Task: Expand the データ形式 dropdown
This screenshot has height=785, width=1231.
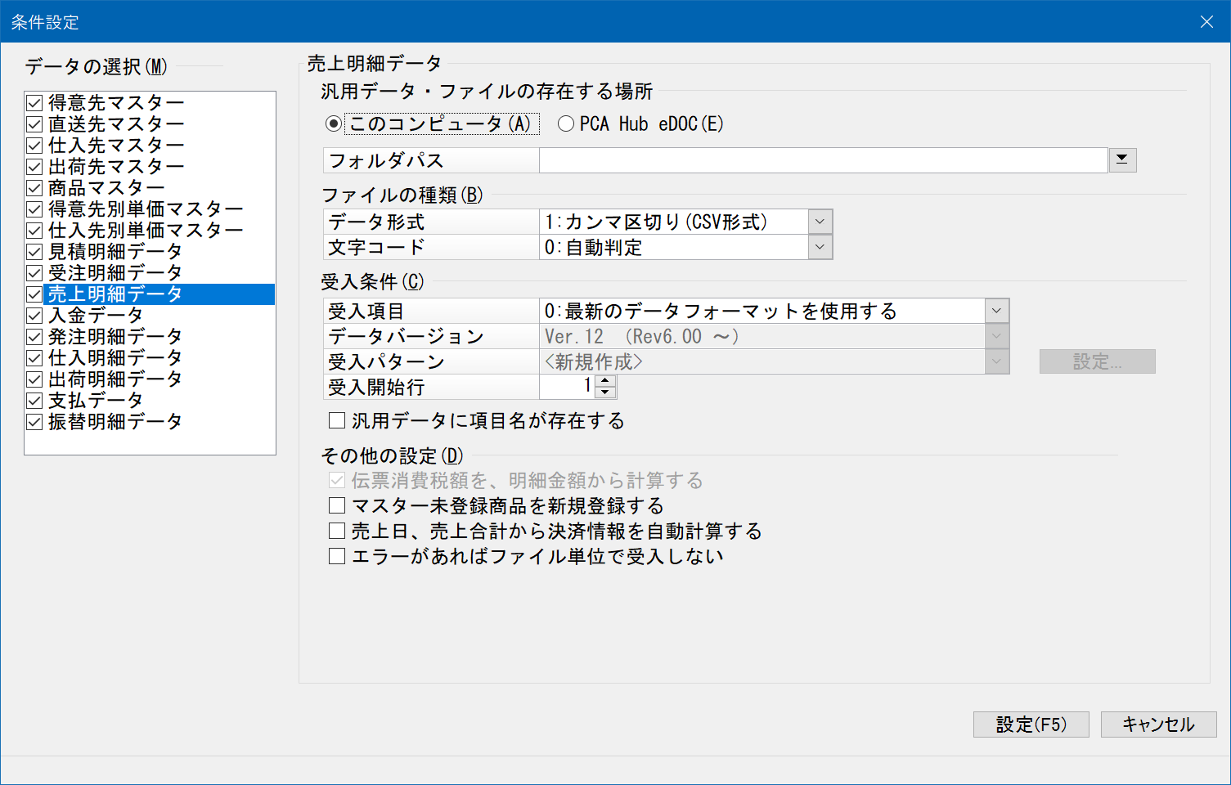Action: [x=820, y=222]
